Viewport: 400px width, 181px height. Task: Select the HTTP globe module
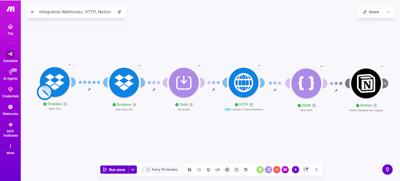click(243, 83)
